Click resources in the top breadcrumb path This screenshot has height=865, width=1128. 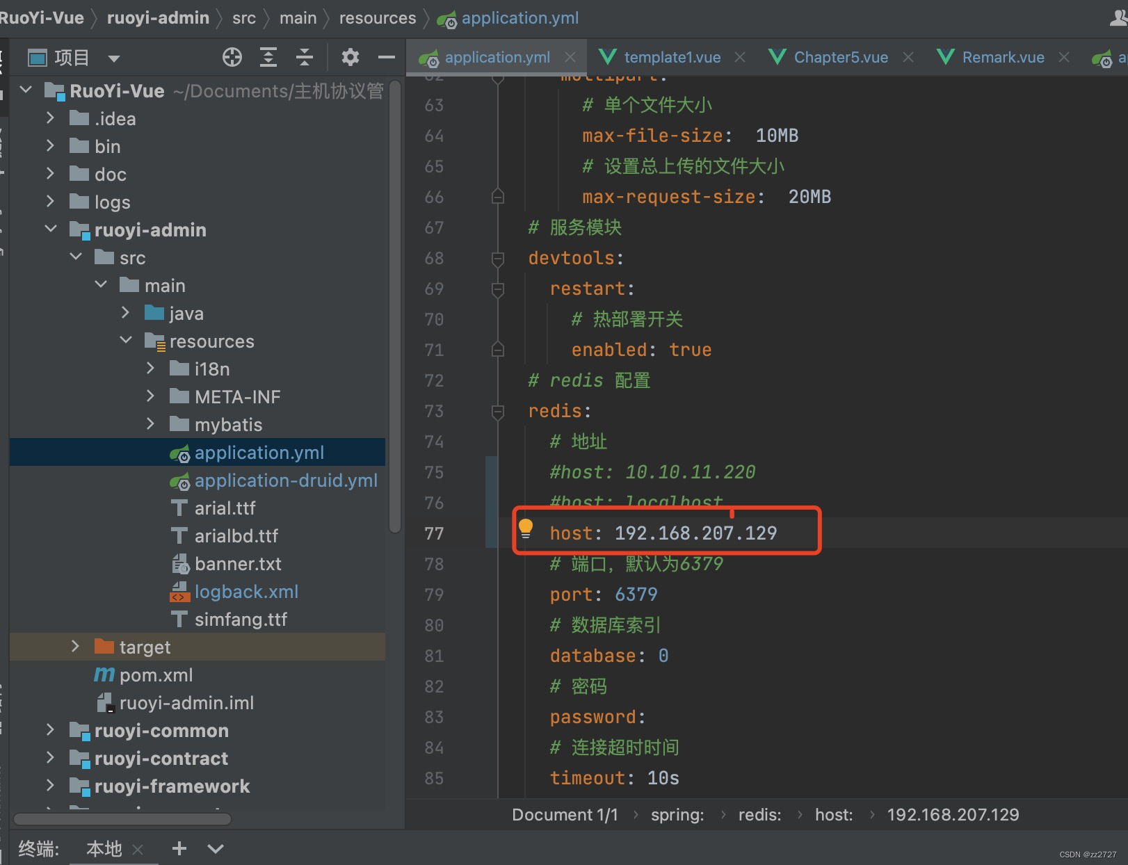[378, 18]
